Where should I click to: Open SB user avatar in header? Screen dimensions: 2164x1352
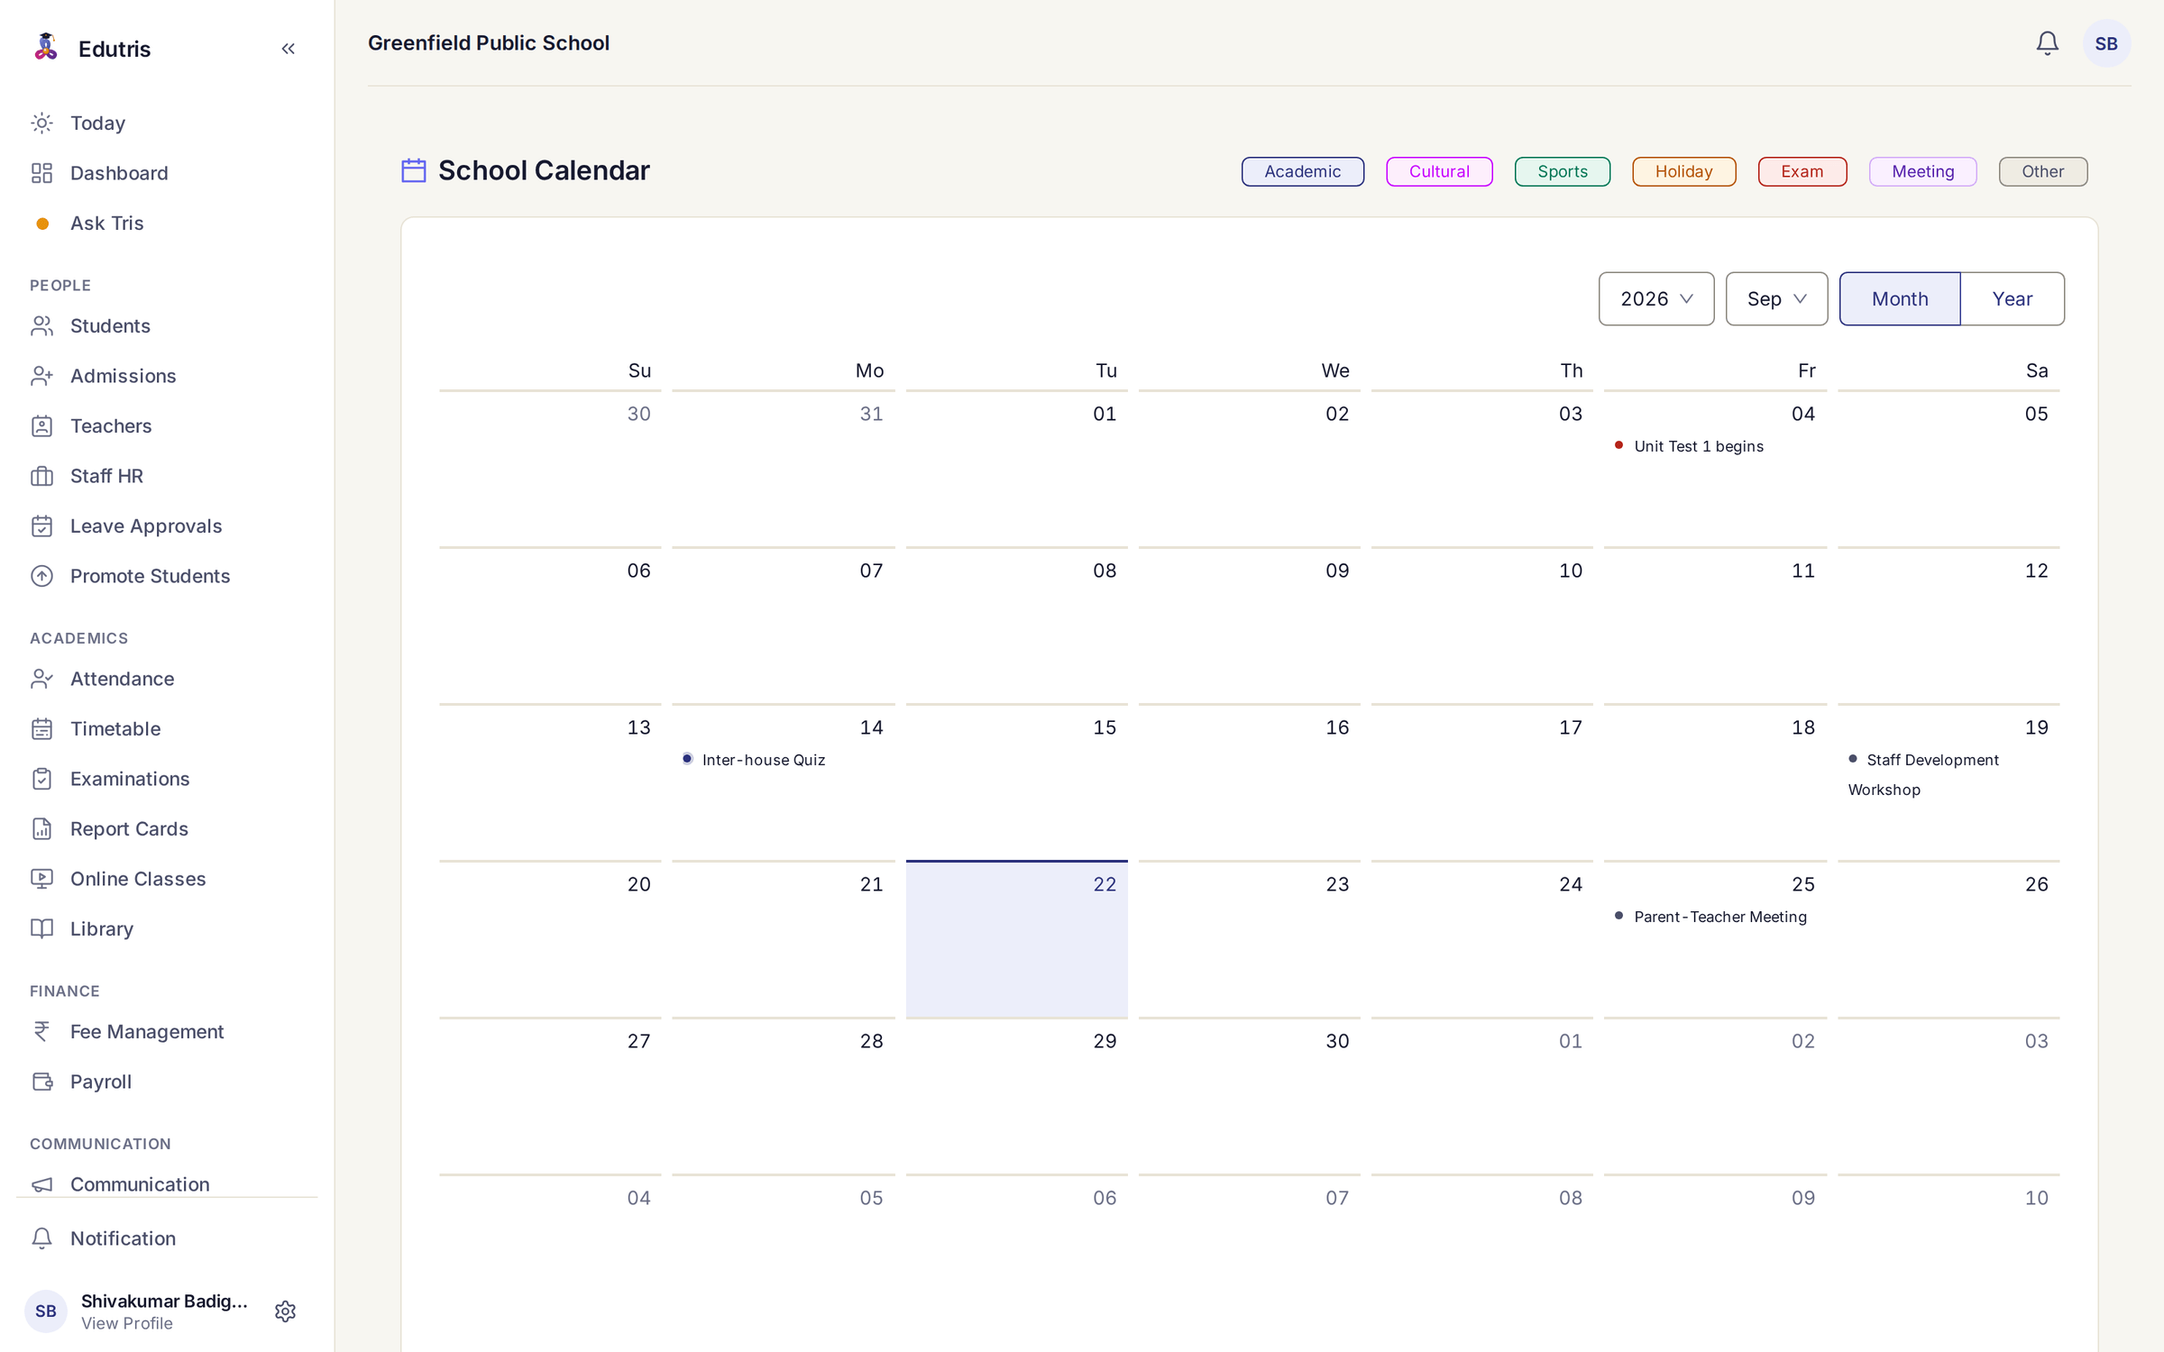(x=2106, y=43)
